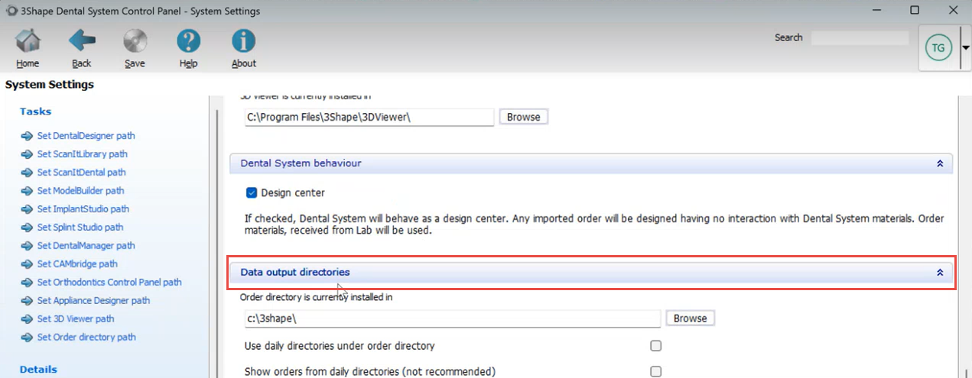Open dropdown arrow next to user avatar
Viewport: 972px width, 378px height.
pyautogui.click(x=965, y=47)
